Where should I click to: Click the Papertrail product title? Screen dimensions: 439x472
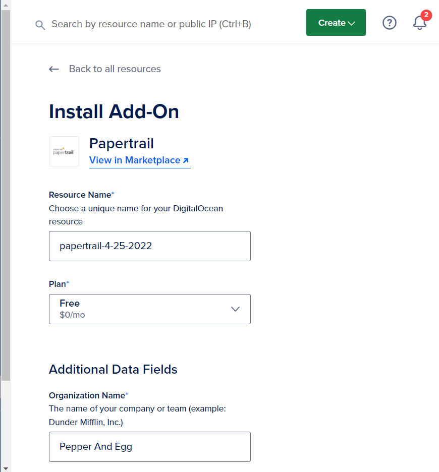(x=122, y=143)
